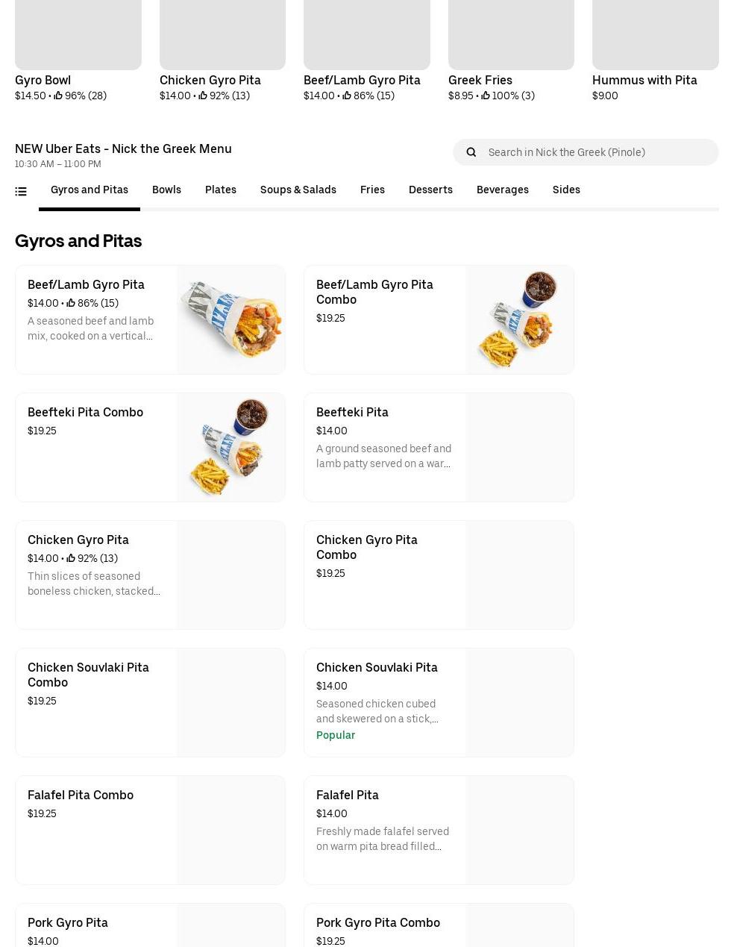Click the Greek Fries thumbs-up rating icon
The height and width of the screenshot is (947, 734).
[486, 96]
